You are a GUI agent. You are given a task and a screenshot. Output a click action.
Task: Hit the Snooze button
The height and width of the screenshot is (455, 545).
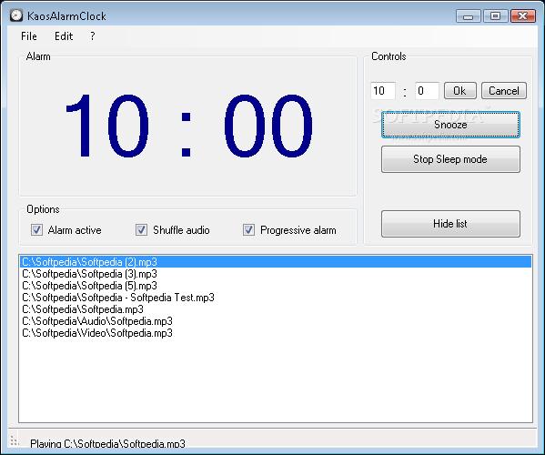coord(450,125)
